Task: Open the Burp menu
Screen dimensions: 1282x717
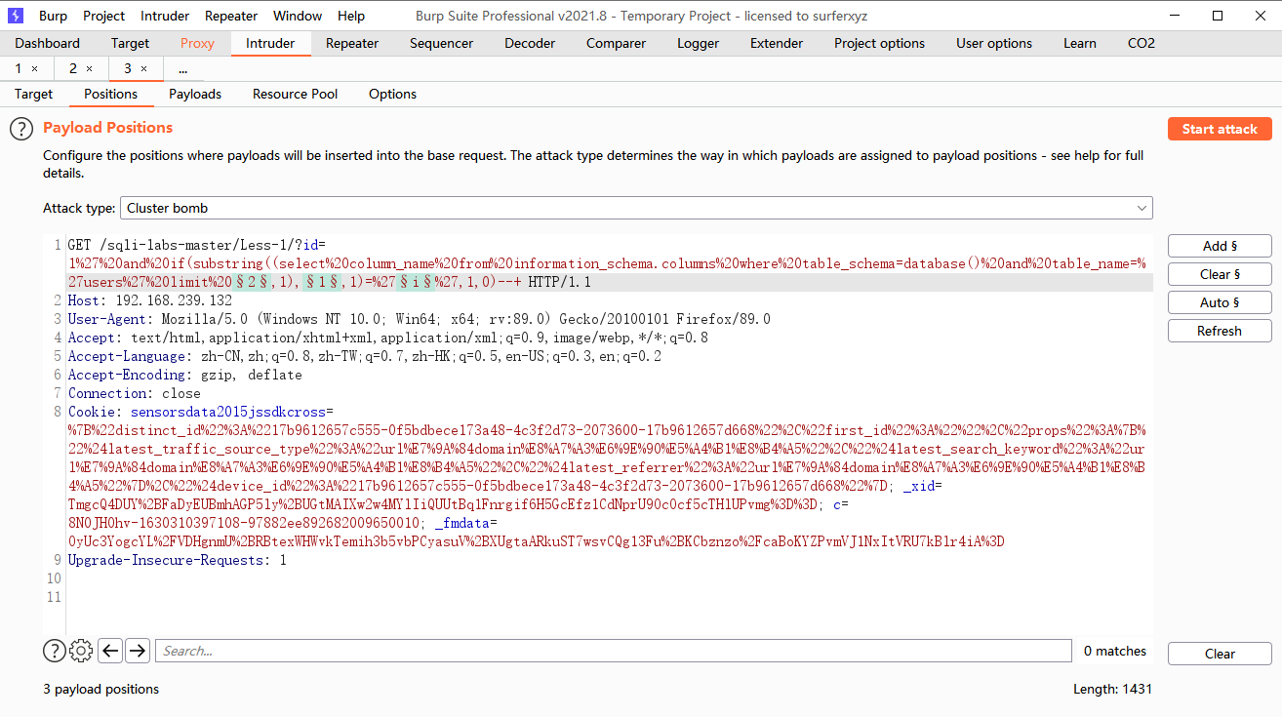Action: 54,16
